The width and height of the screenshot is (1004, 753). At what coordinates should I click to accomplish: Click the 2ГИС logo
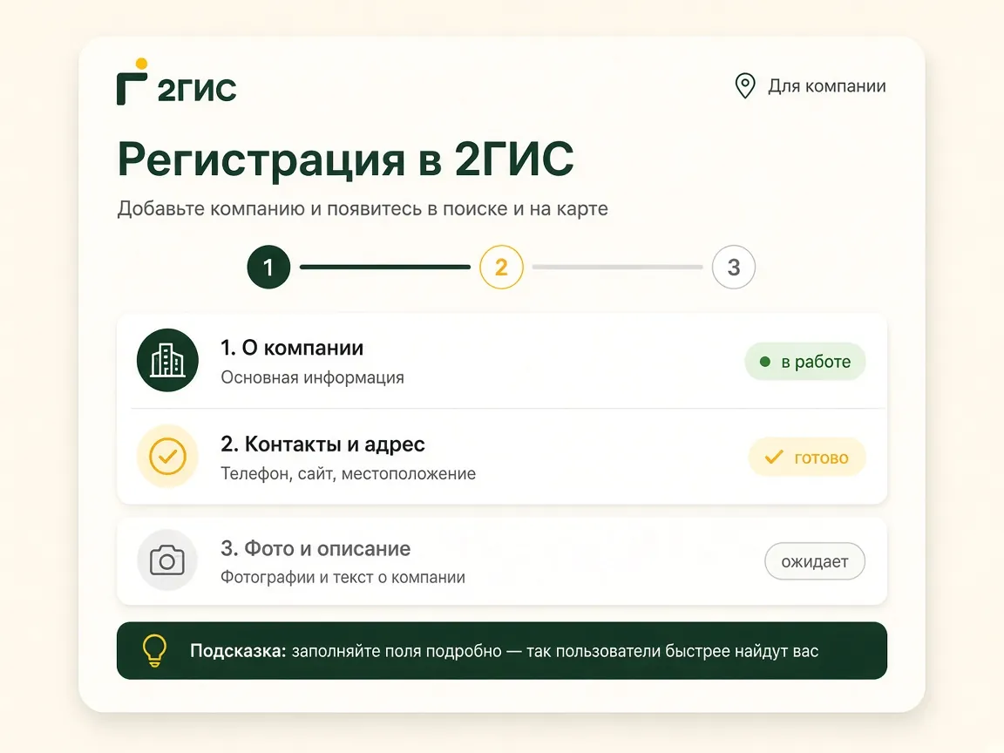[x=177, y=83]
